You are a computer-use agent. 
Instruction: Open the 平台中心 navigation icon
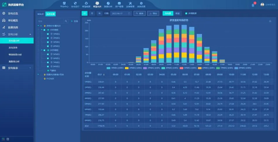point(64,3)
